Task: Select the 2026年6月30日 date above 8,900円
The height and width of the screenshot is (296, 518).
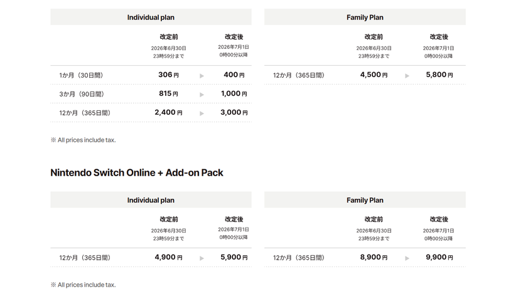Action: [374, 231]
